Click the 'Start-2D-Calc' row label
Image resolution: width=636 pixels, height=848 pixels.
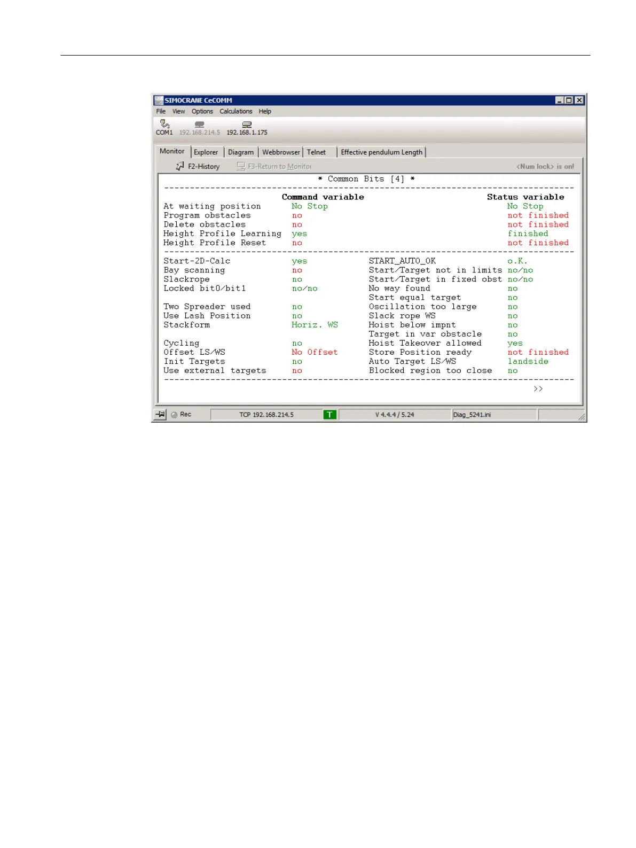(x=197, y=261)
